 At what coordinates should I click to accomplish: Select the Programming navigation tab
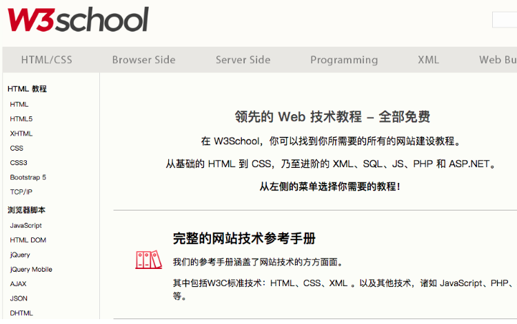(344, 60)
